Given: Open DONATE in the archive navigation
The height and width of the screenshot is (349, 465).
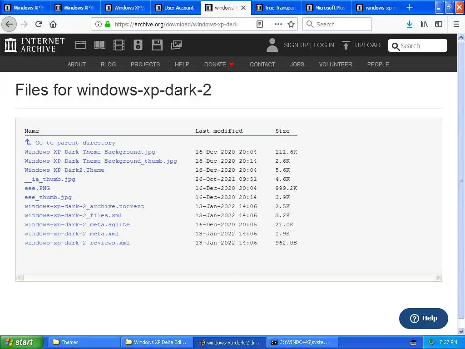Looking at the screenshot, I should click(x=219, y=65).
